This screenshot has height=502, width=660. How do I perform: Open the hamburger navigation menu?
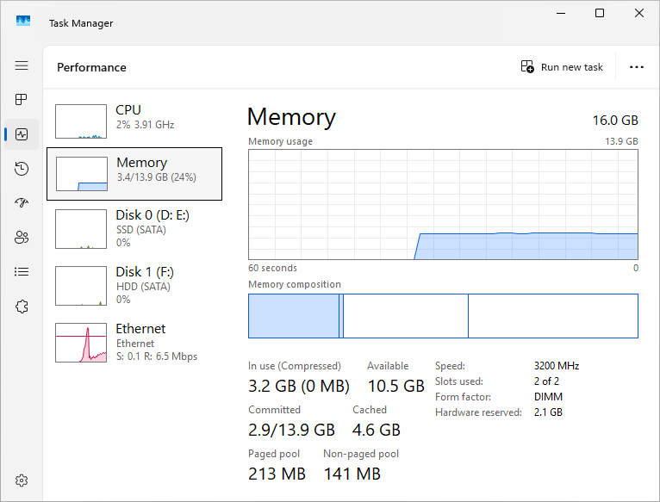click(22, 65)
